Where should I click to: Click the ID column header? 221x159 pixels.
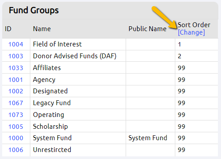click(8, 29)
